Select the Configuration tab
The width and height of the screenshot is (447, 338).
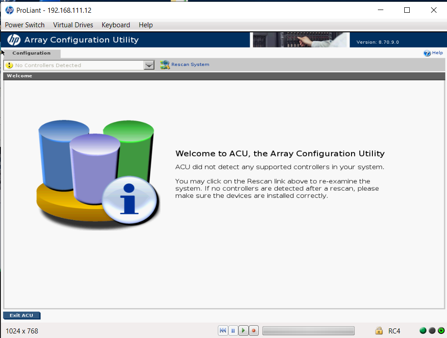coord(31,53)
